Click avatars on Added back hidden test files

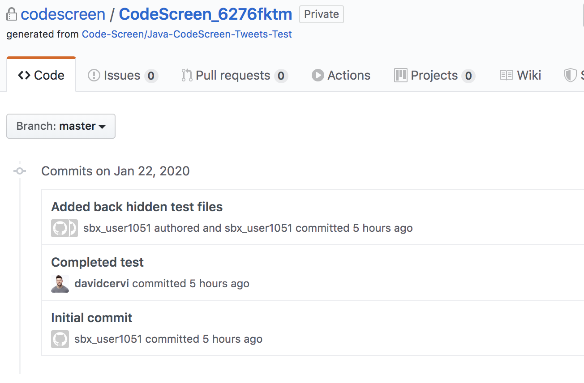64,228
